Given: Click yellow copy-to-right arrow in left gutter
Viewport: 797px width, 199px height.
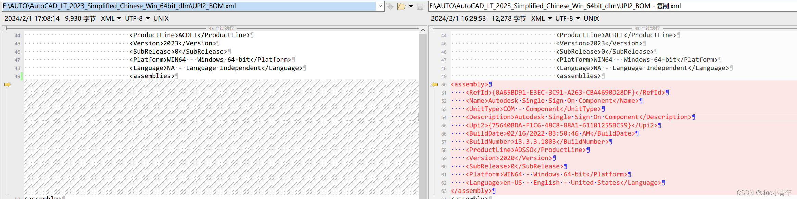Looking at the screenshot, I should click(x=8, y=84).
